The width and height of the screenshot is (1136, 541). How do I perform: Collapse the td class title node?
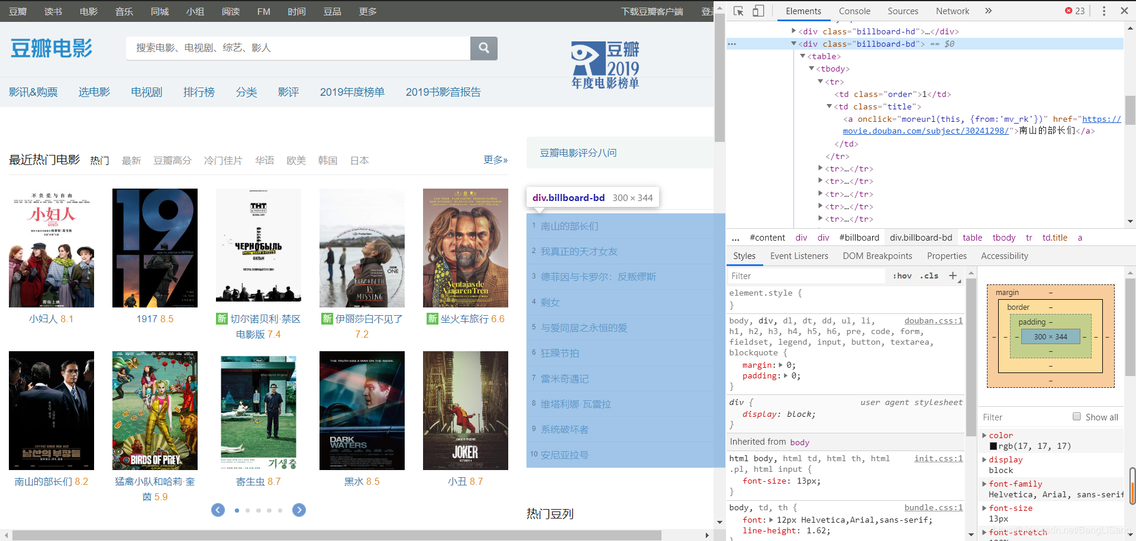click(x=829, y=106)
